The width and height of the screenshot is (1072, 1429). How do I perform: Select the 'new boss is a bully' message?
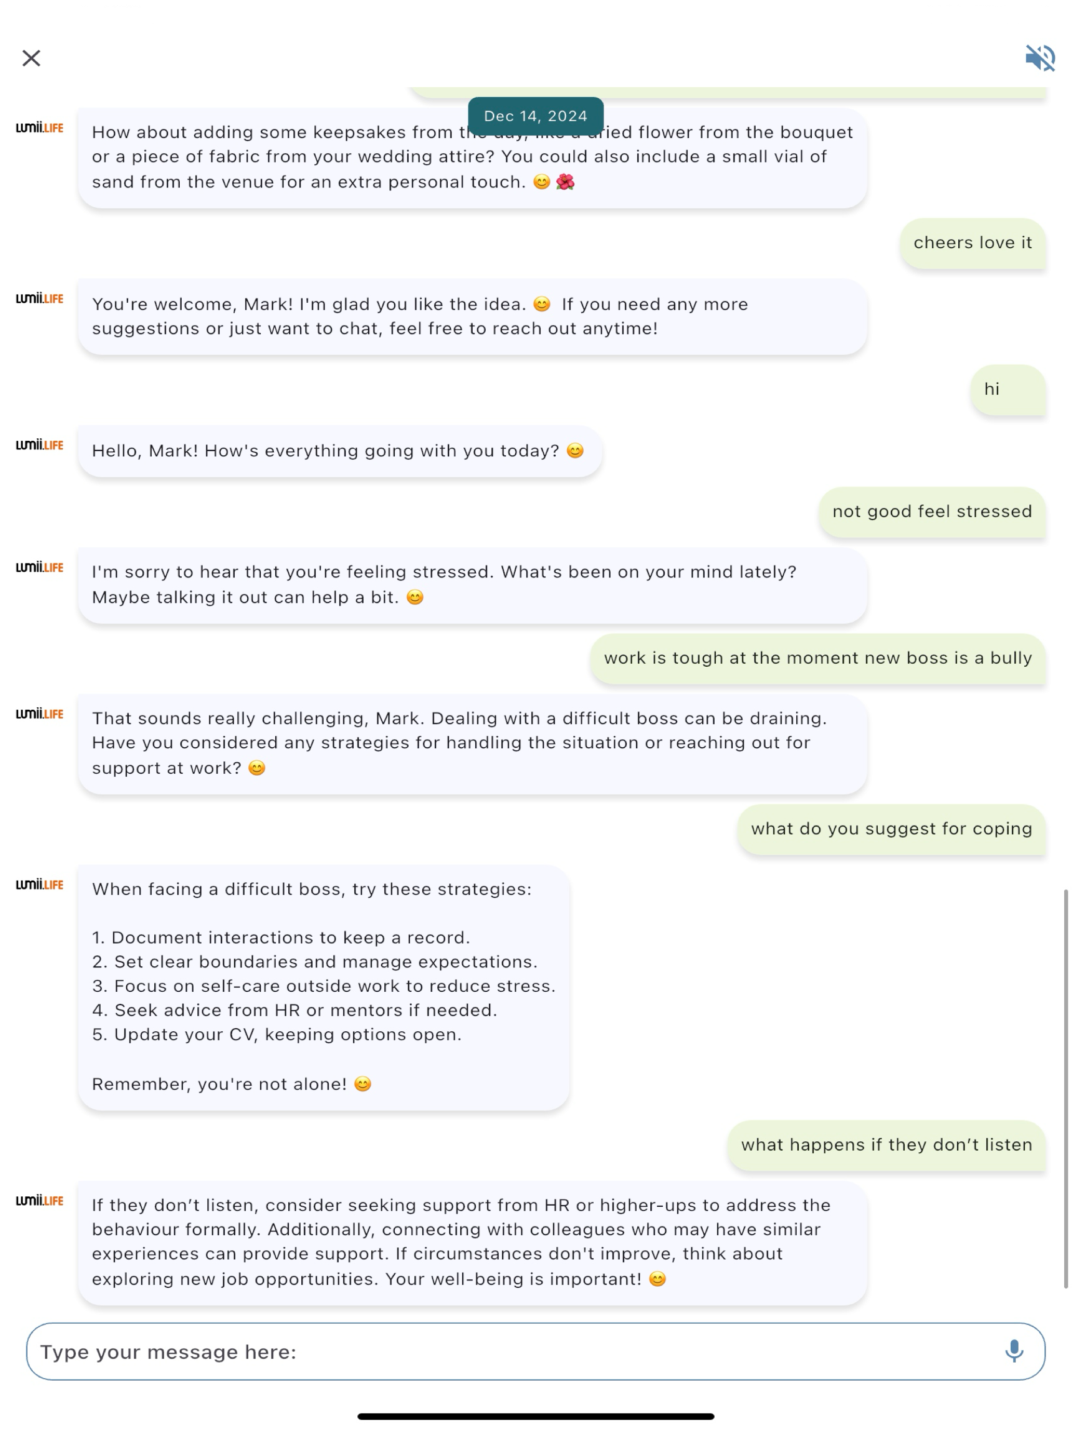[818, 658]
